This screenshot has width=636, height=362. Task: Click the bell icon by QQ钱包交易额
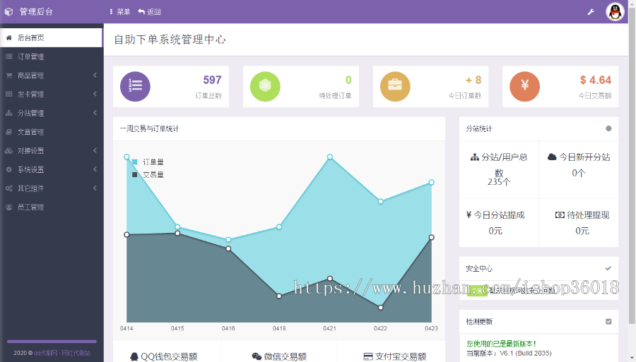point(134,356)
